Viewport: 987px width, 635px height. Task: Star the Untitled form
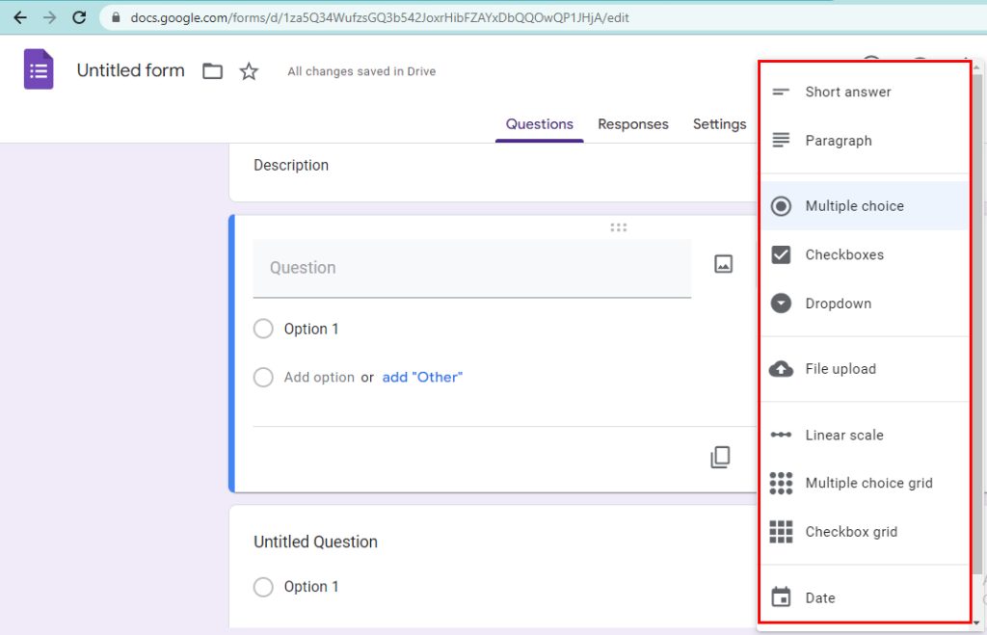[x=249, y=71]
